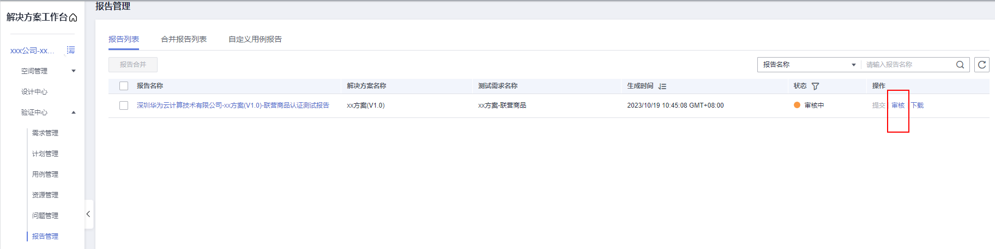Focus the 请输入报告名称 search field
This screenshot has width=995, height=249.
[x=908, y=65]
